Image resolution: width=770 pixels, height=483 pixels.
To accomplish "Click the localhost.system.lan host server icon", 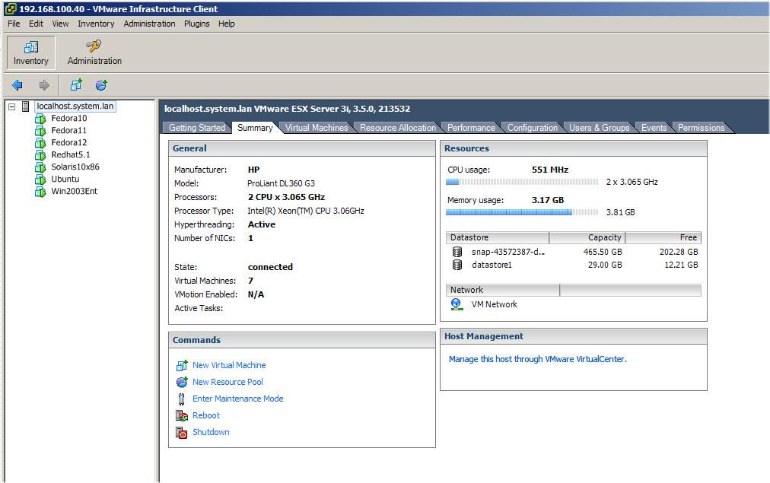I will pos(26,106).
